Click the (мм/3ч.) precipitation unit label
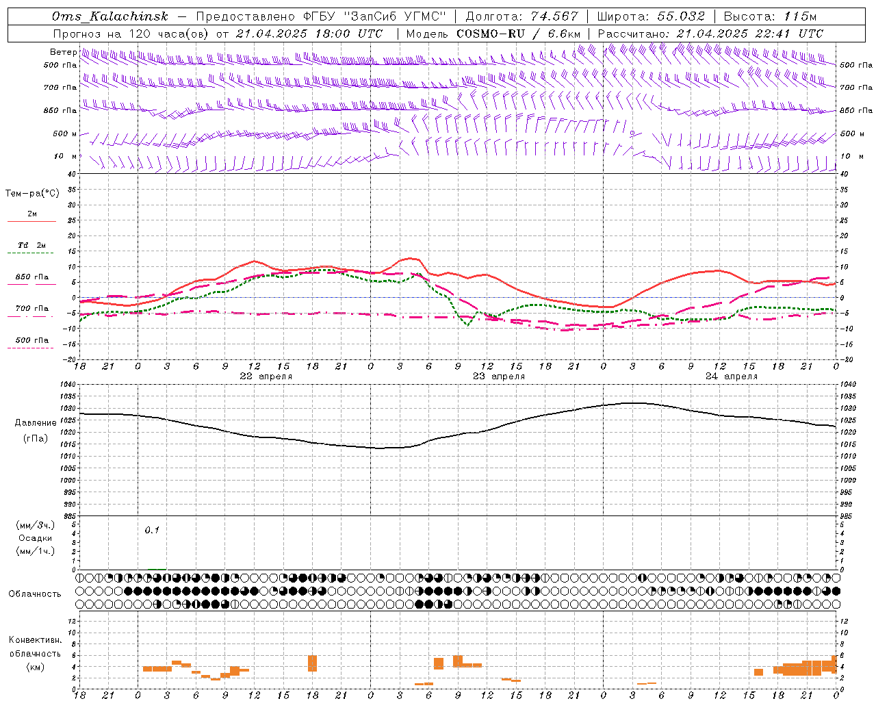Viewport: 876px width, 701px height. click(x=36, y=525)
